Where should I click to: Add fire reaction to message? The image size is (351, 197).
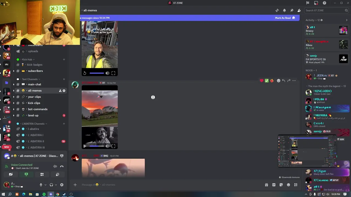(x=272, y=81)
